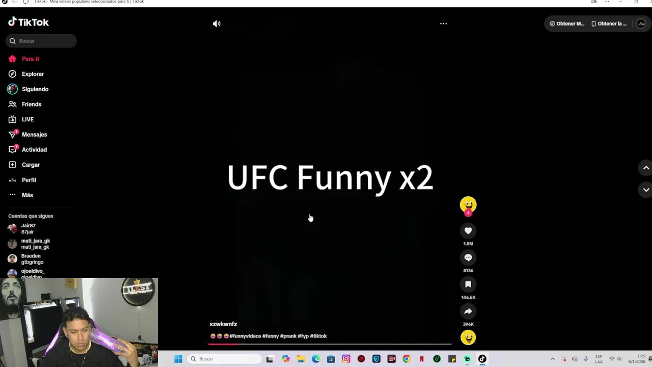This screenshot has height=367, width=652.
Task: Go to the Explorar page
Action: (x=33, y=74)
